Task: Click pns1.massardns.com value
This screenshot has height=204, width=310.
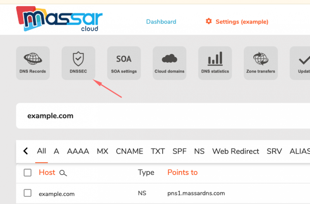Action: [x=196, y=193]
